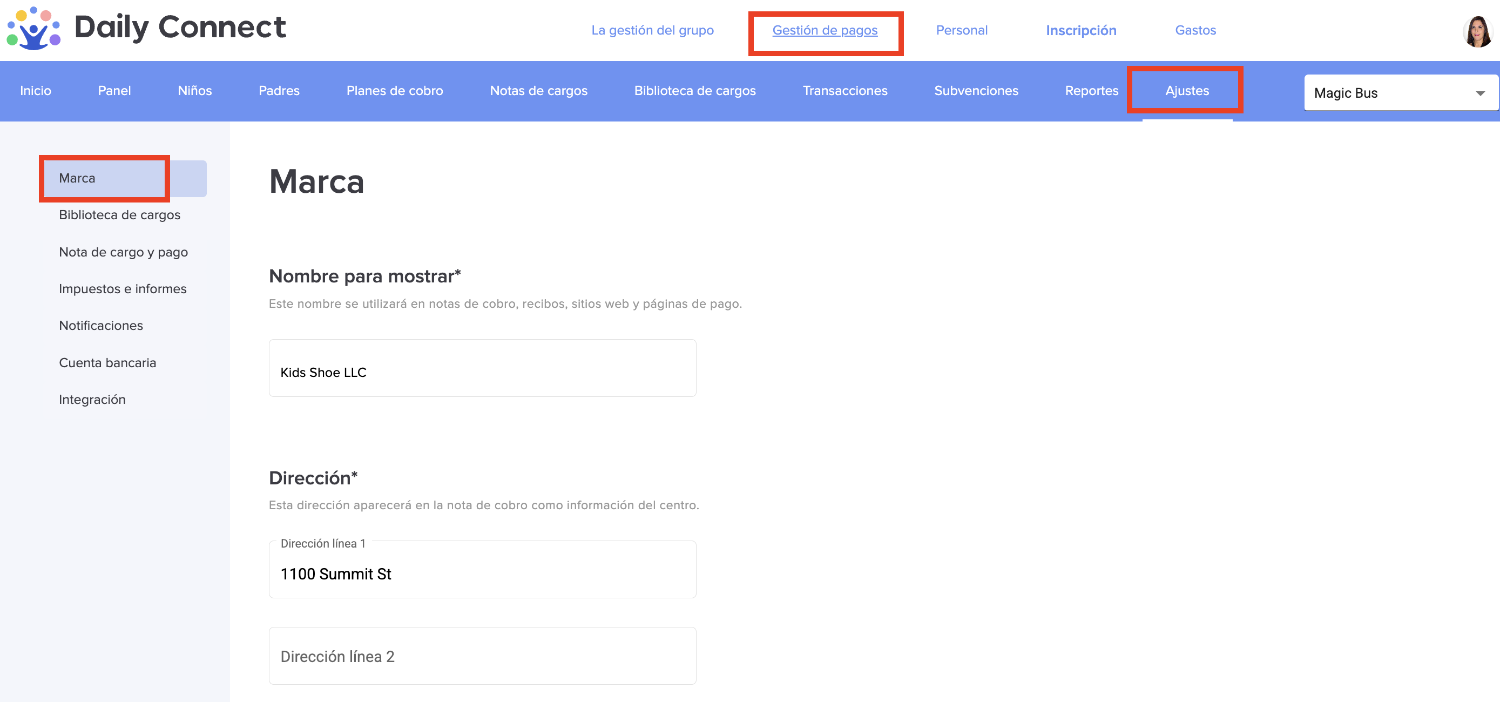Open Impuestos e informes settings
Image resolution: width=1500 pixels, height=702 pixels.
point(122,289)
